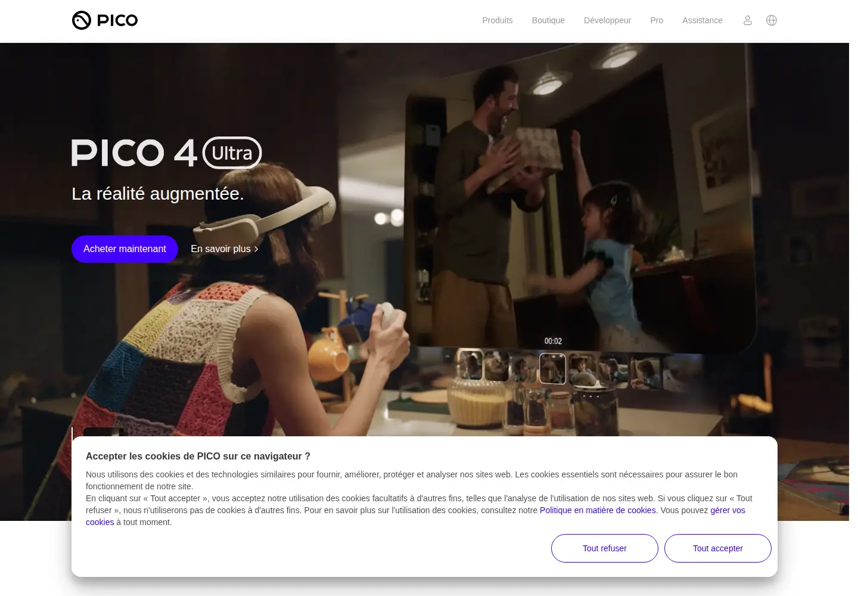The image size is (858, 596).
Task: Click the cookie banner heading text
Action: [x=198, y=457]
